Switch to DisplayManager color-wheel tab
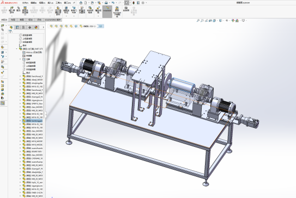This screenshot has width=296, height=198. [x=36, y=27]
